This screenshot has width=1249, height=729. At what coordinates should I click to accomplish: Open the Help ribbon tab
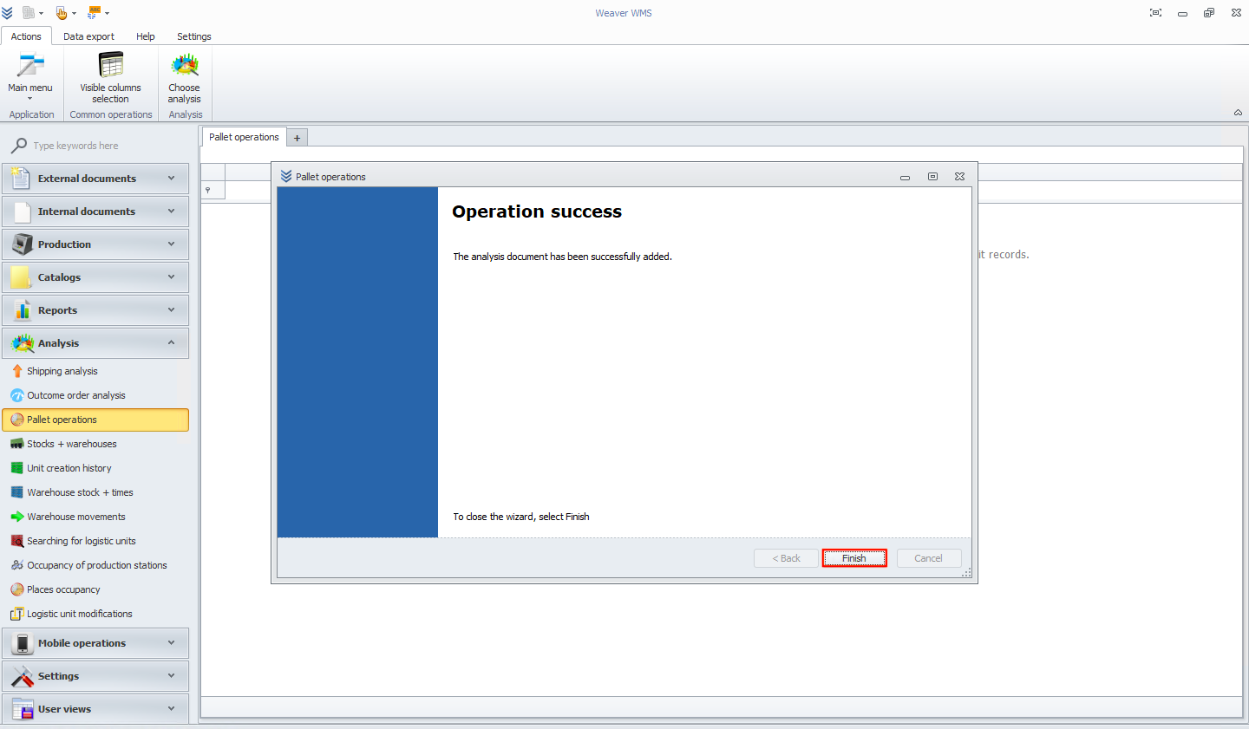pos(146,36)
